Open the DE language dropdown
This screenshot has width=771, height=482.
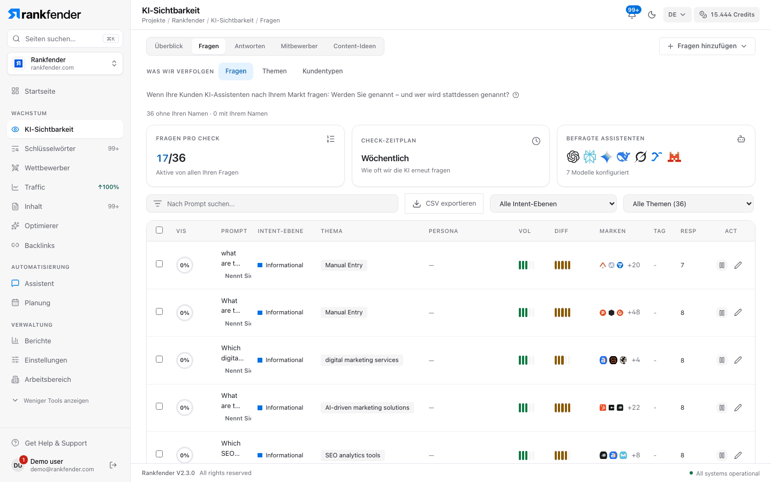click(x=677, y=14)
